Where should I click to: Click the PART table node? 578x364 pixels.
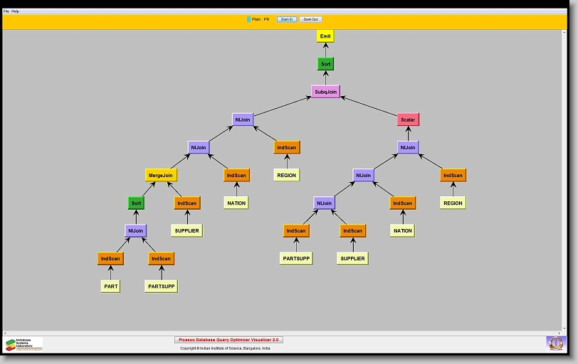click(110, 287)
